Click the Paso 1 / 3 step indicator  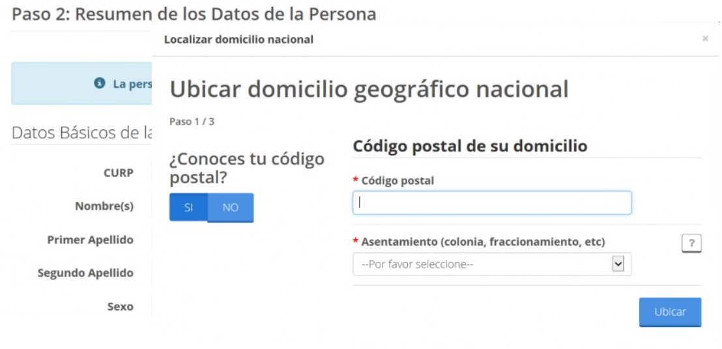click(192, 122)
